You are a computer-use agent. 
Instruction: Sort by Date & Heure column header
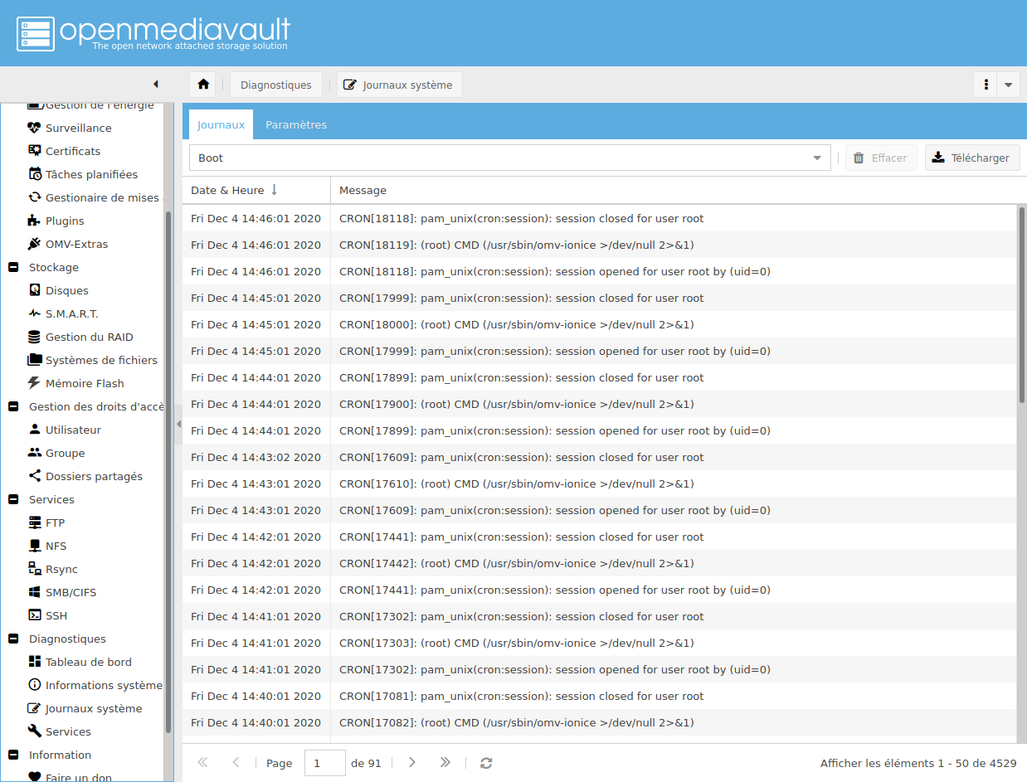click(228, 190)
